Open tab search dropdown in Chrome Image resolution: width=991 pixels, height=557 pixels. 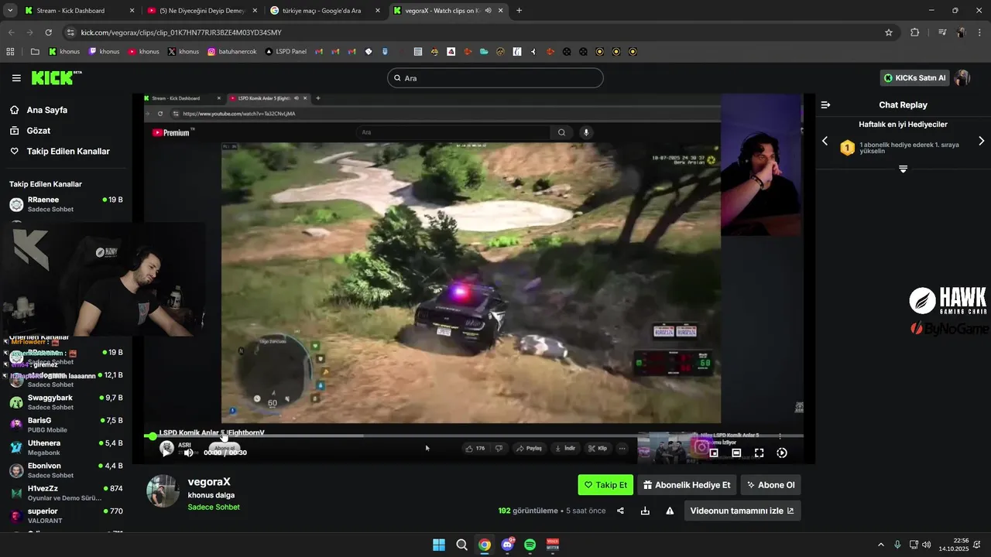coord(10,11)
